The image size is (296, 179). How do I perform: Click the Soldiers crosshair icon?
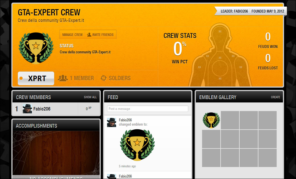103,78
